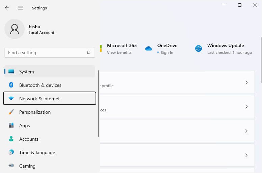Click the Gaming controller icon
Image resolution: width=262 pixels, height=173 pixels.
[11, 166]
